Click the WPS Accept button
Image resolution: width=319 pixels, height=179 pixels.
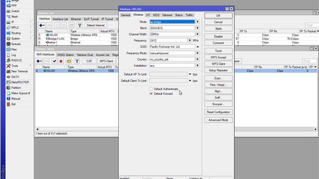[218, 58]
